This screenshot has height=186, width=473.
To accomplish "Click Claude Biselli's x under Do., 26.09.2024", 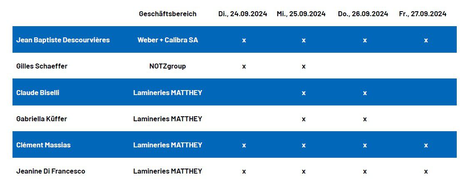I will [365, 93].
